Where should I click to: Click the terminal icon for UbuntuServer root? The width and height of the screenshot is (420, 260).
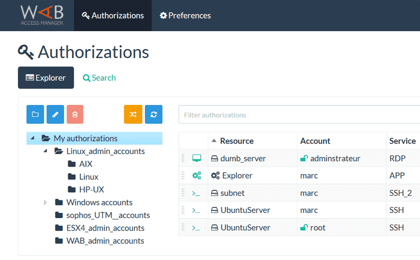[x=196, y=228]
